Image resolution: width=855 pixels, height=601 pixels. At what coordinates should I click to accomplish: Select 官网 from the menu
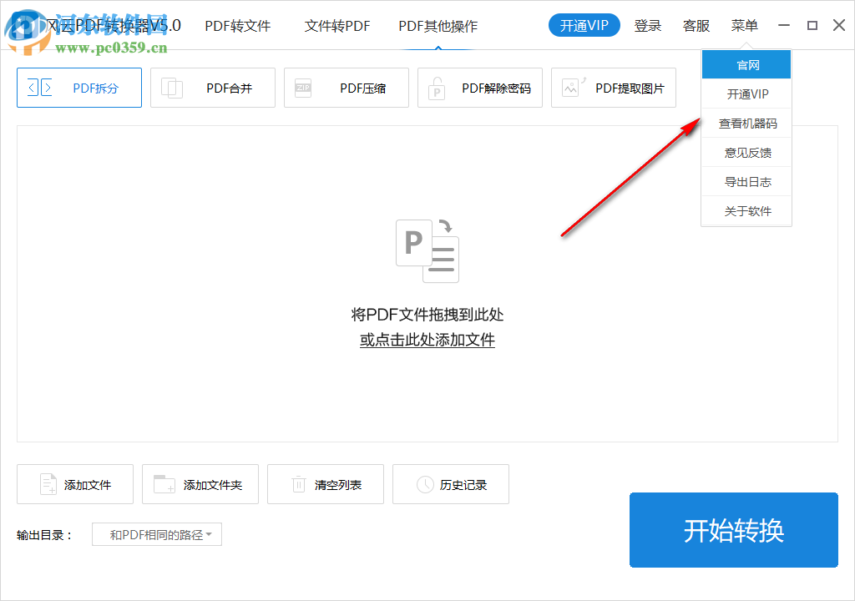[746, 63]
